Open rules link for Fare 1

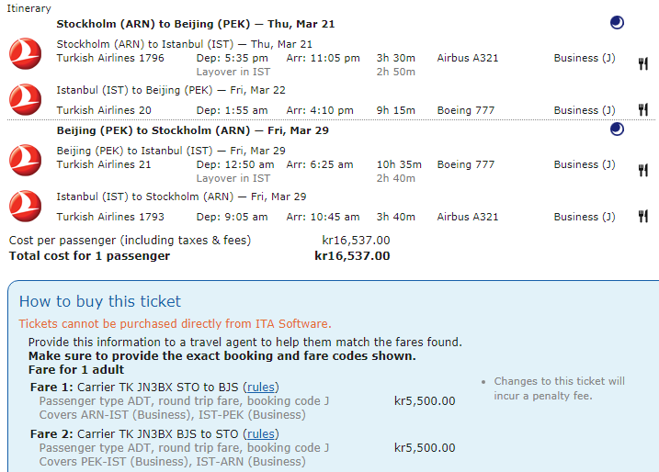tap(261, 387)
